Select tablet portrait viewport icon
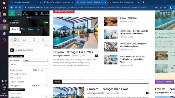 pos(34,40)
